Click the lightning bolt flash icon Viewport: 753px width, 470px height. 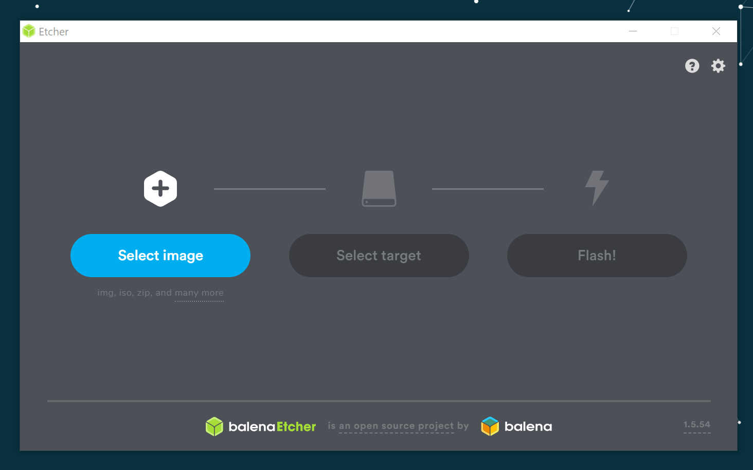[597, 188]
